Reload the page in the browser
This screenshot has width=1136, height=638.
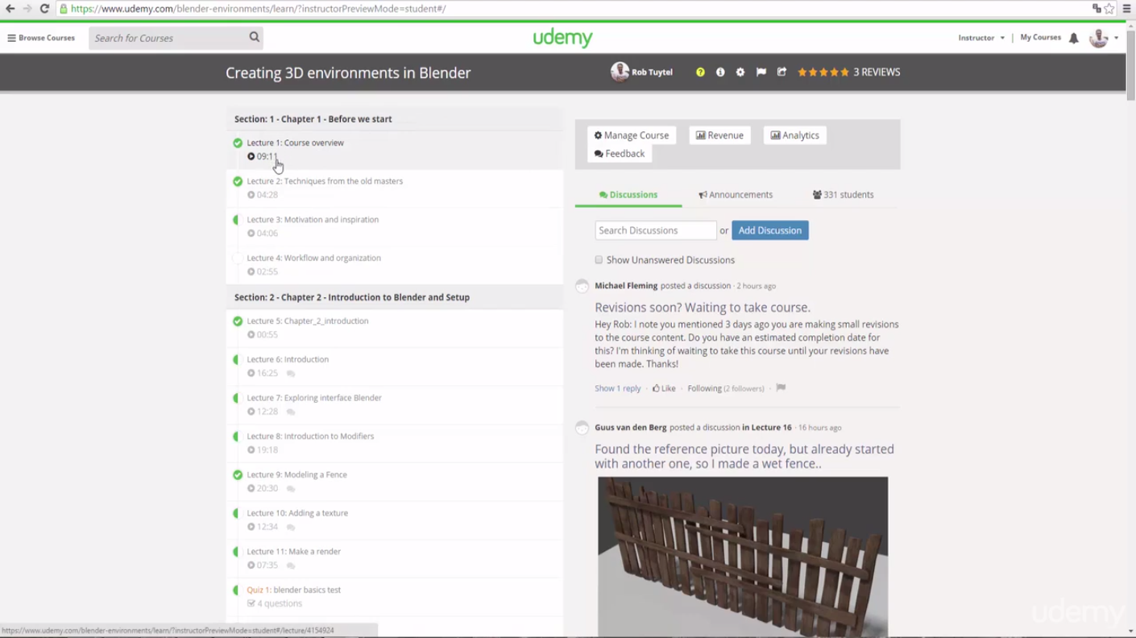(x=44, y=9)
